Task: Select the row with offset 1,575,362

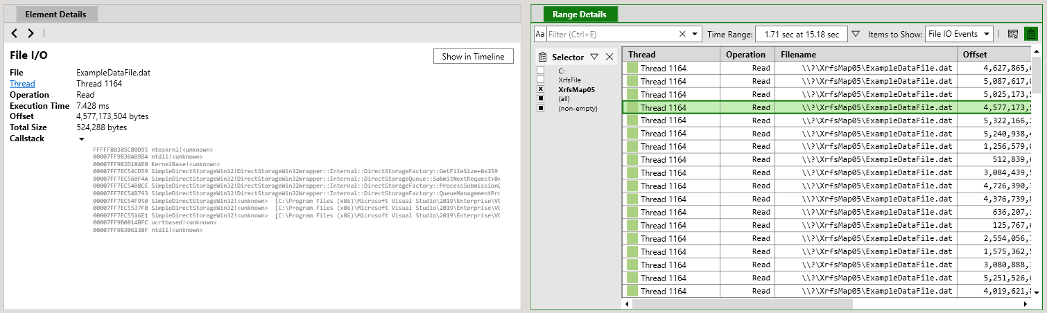Action: click(x=827, y=252)
